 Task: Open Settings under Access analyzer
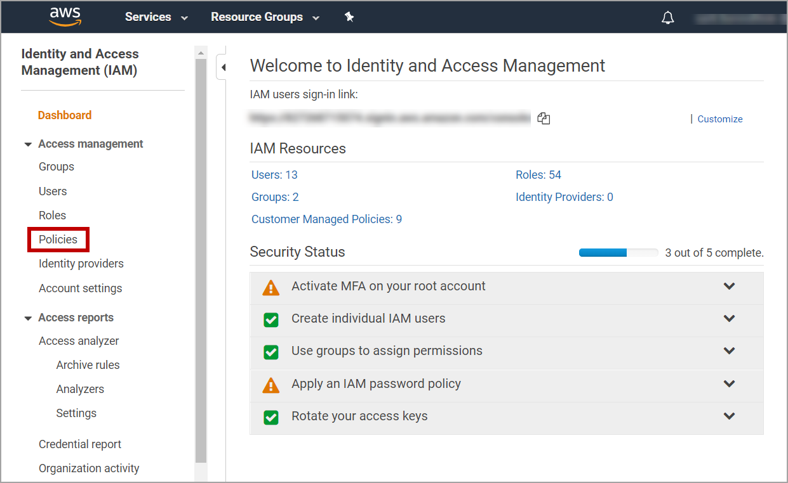tap(76, 413)
